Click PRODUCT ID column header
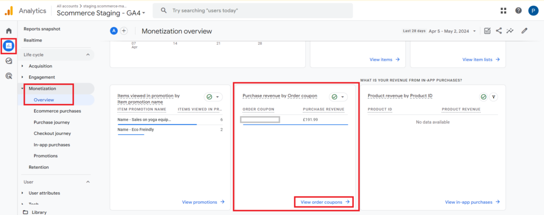The image size is (544, 215). (380, 109)
